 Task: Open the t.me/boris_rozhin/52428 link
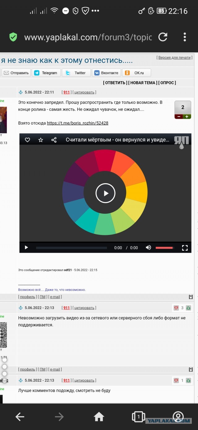tap(78, 123)
